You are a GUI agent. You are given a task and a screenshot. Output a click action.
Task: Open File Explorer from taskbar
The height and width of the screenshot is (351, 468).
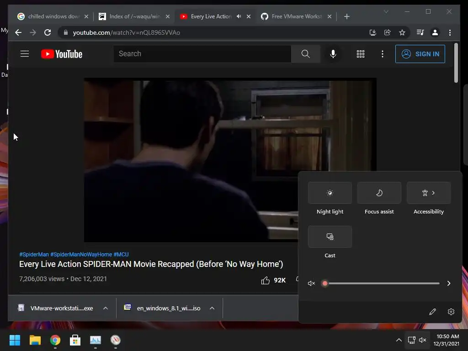(35, 340)
